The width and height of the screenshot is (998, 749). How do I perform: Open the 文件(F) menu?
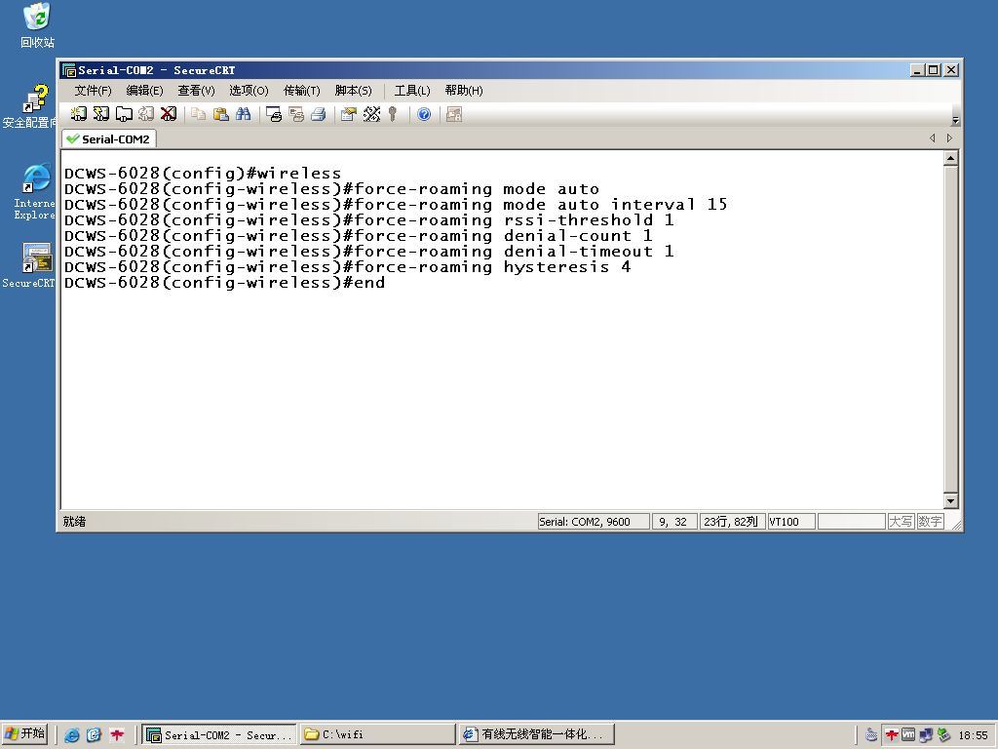tap(93, 91)
